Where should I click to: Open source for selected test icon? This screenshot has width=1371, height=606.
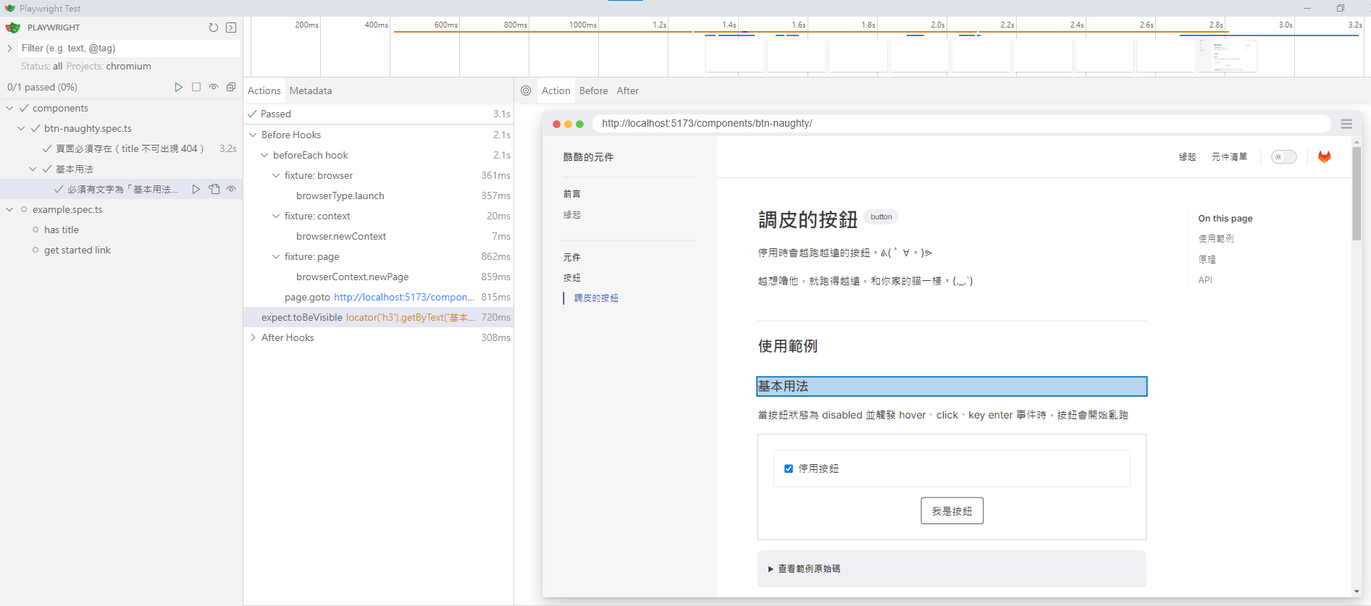tap(214, 189)
